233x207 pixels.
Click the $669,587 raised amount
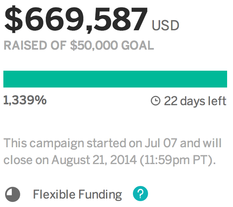coord(76,19)
